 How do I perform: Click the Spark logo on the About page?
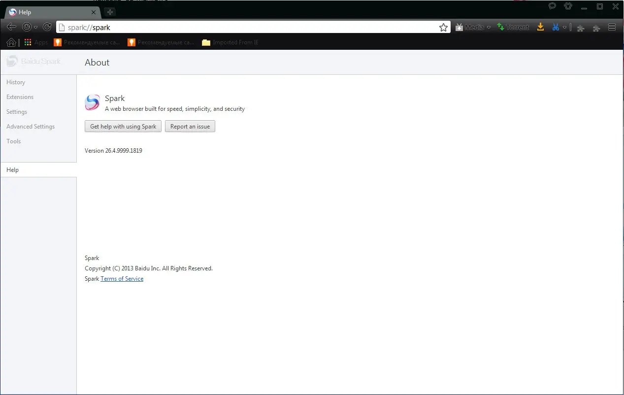pyautogui.click(x=92, y=102)
